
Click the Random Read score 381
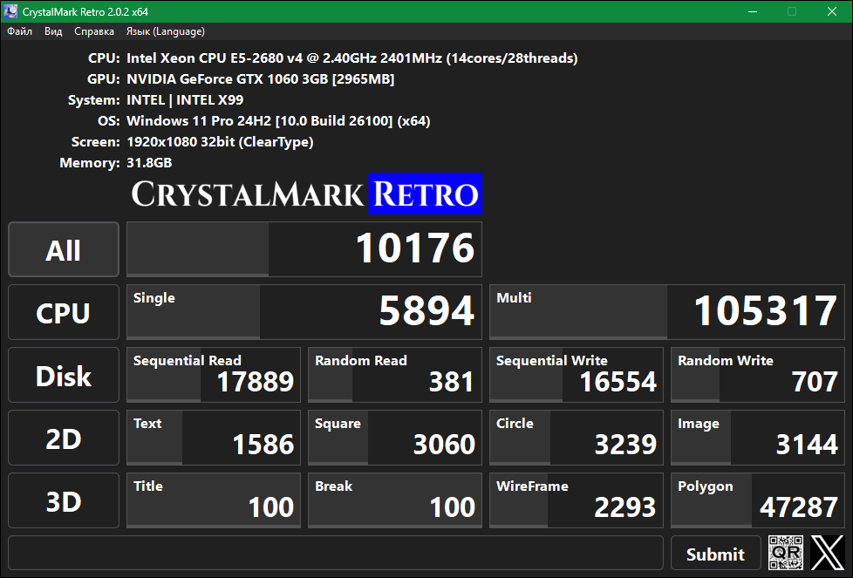(x=395, y=375)
